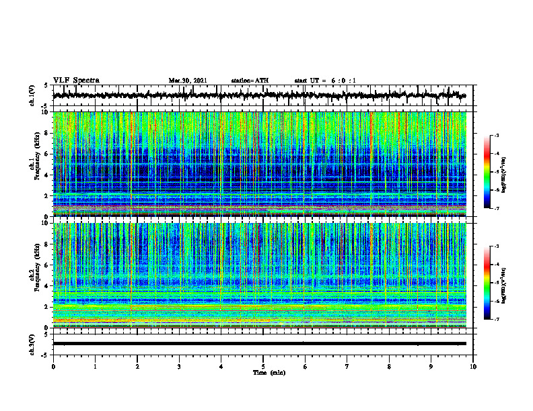Click the "-7" label on ch.2 colorbar

(x=496, y=320)
